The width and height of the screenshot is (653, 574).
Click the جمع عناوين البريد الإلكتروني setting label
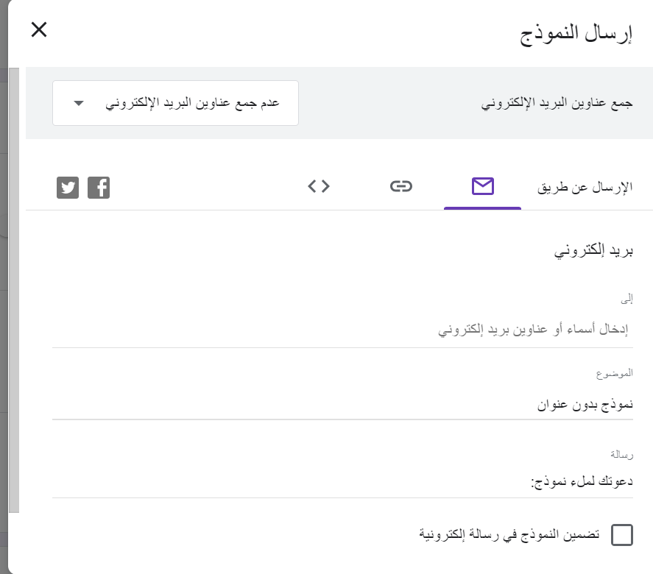pyautogui.click(x=557, y=103)
